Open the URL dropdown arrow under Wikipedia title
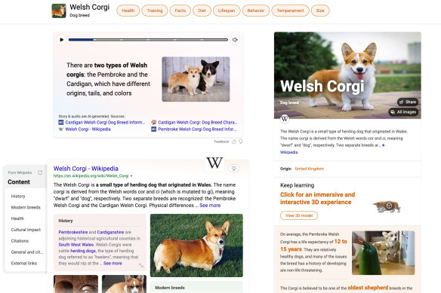Screen dimensions: 441x293 pyautogui.click(x=131, y=176)
